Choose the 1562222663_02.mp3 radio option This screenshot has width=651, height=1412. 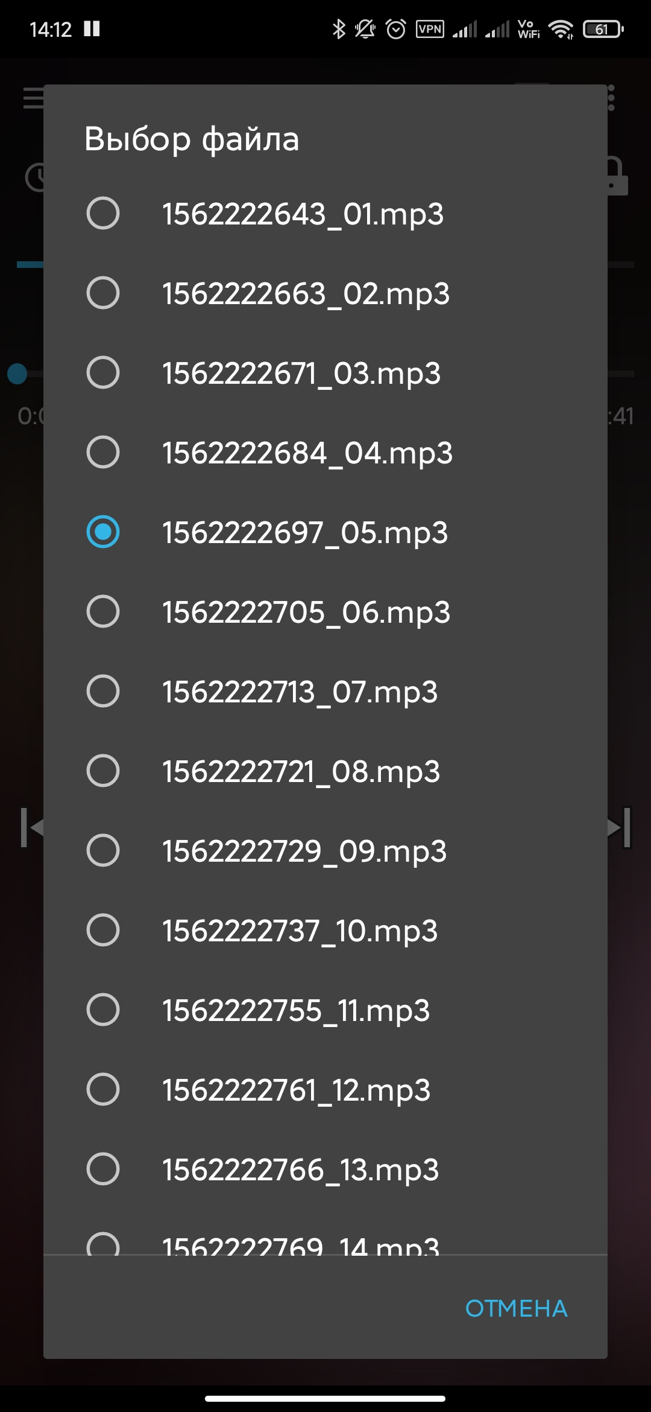tap(103, 293)
